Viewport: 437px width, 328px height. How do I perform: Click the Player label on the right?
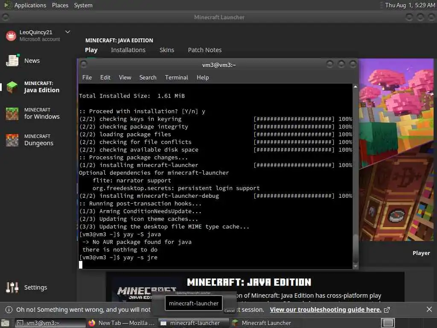[x=421, y=253]
